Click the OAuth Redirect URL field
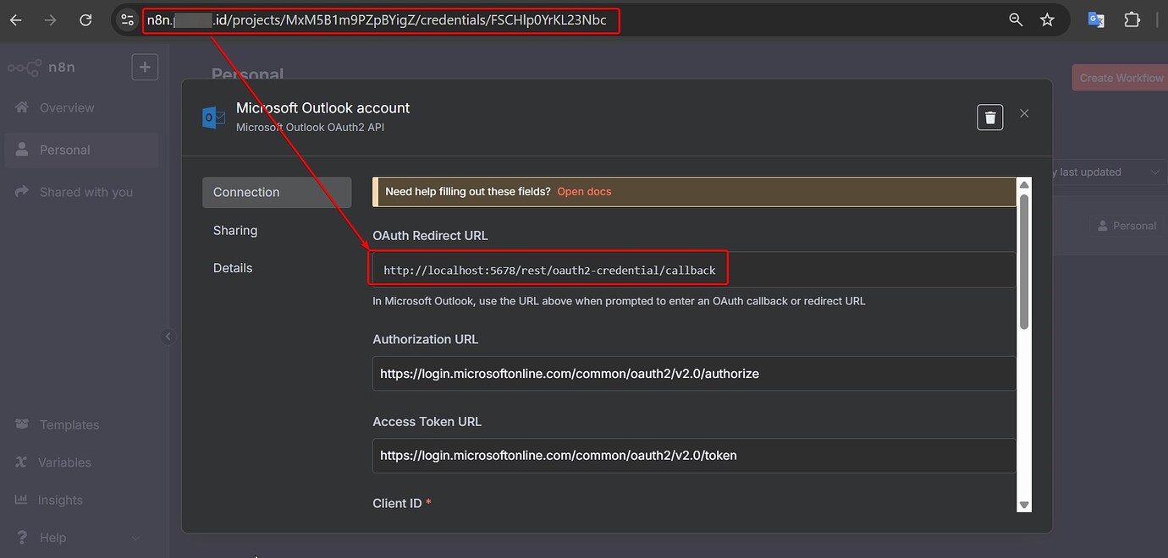Viewport: 1168px width, 558px height. [548, 268]
